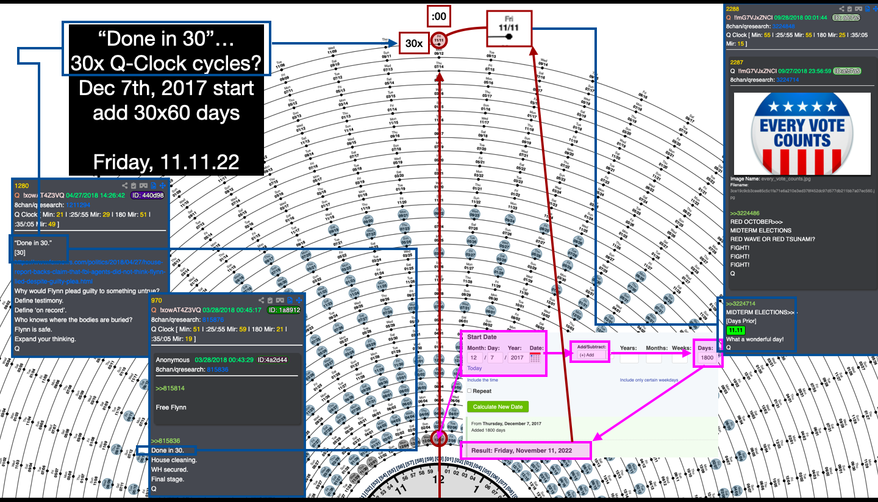878x502 pixels.
Task: Click the move arrows icon on post 1280
Action: pos(162,185)
